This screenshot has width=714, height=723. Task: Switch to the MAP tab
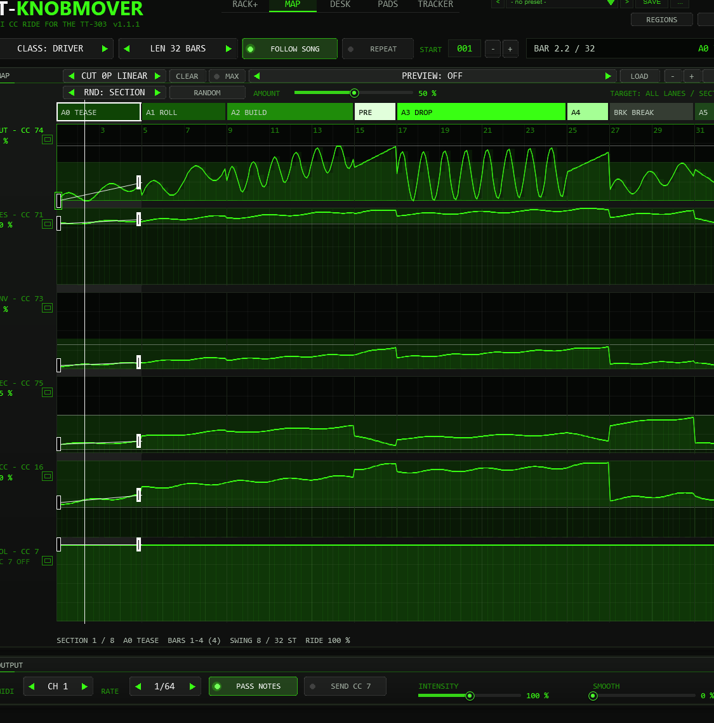pyautogui.click(x=293, y=4)
